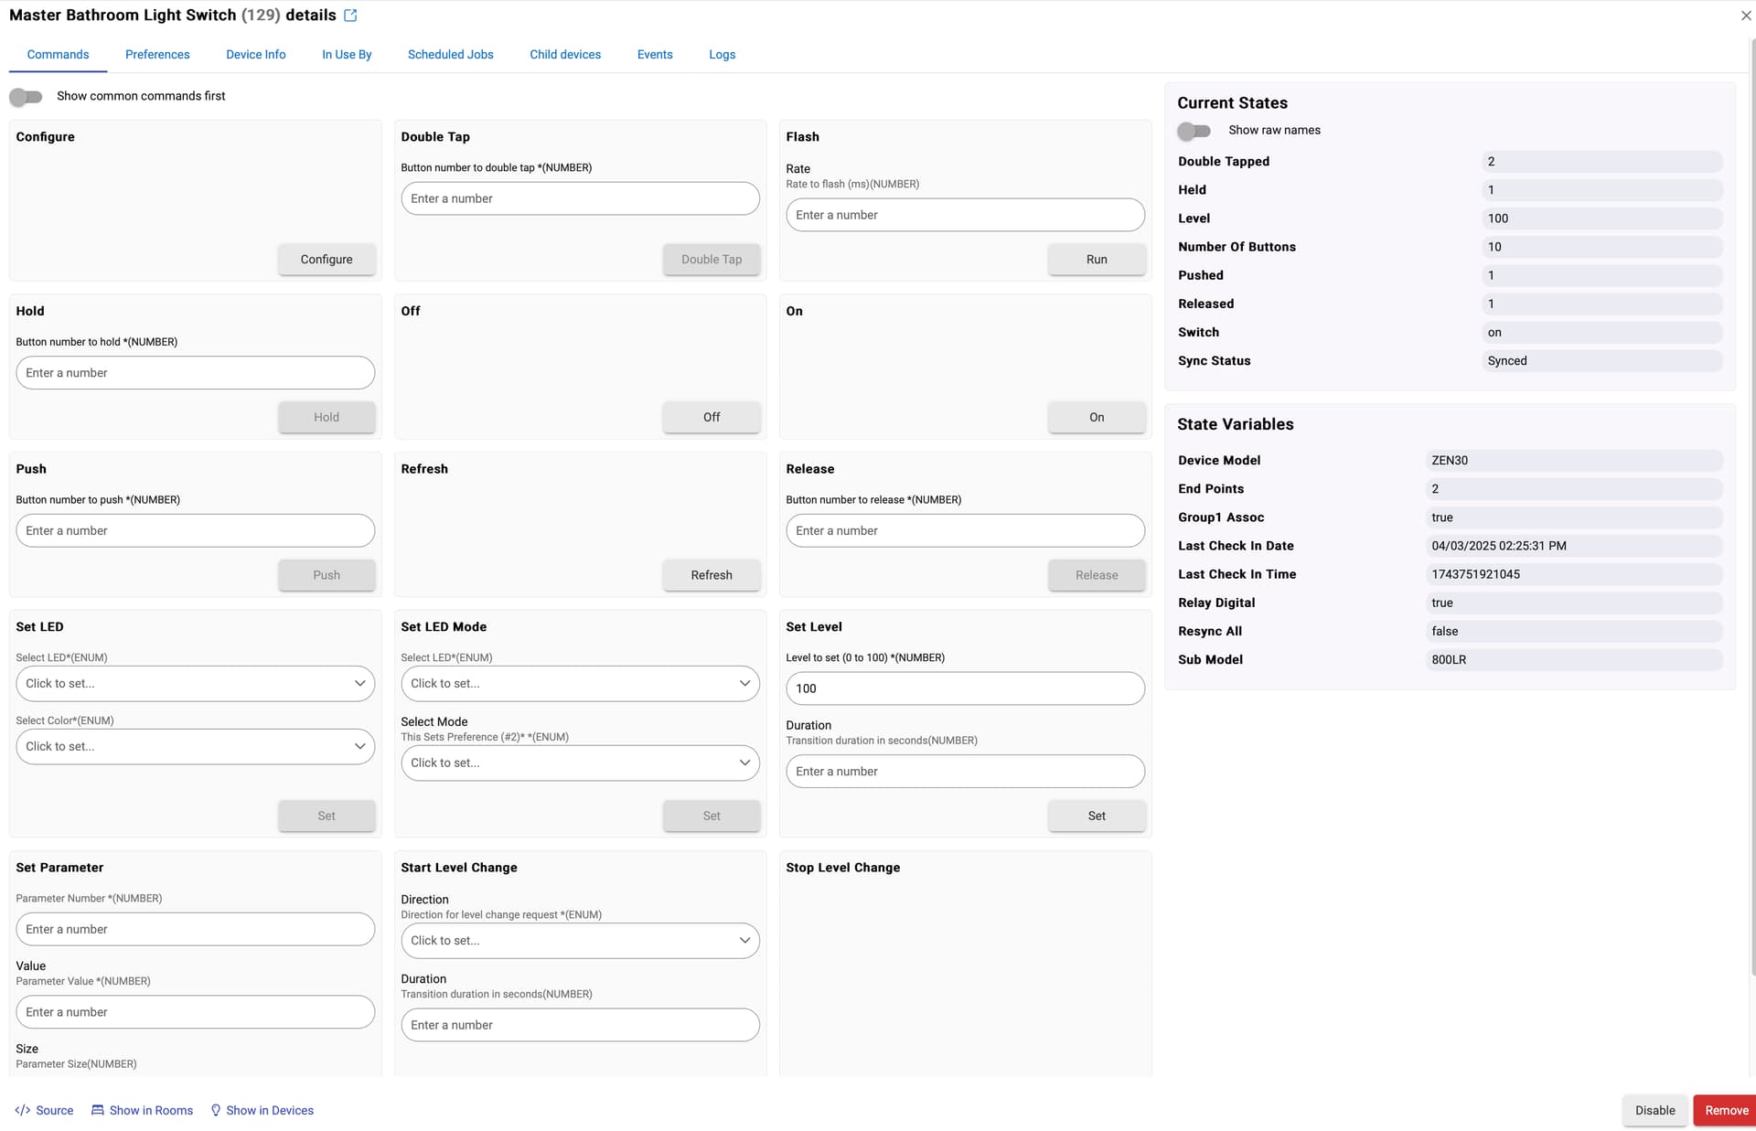1756x1131 pixels.
Task: Open Direction dropdown for Start Level Change
Action: (x=580, y=940)
